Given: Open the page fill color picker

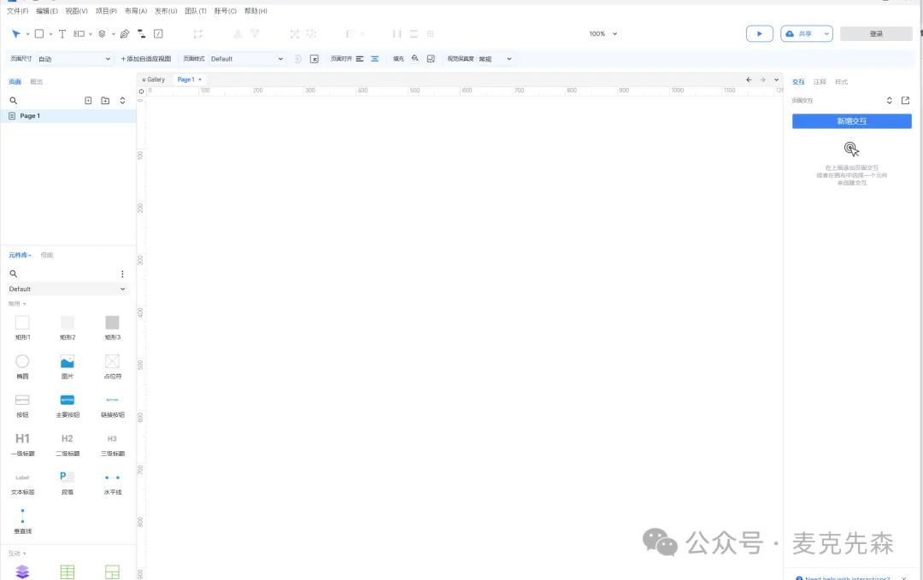Looking at the screenshot, I should [415, 59].
